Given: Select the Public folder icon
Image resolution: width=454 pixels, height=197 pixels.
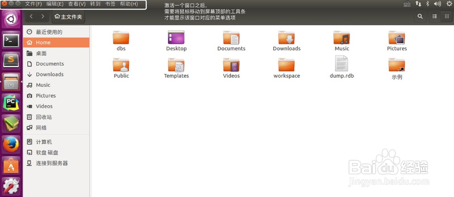Looking at the screenshot, I should [121, 65].
